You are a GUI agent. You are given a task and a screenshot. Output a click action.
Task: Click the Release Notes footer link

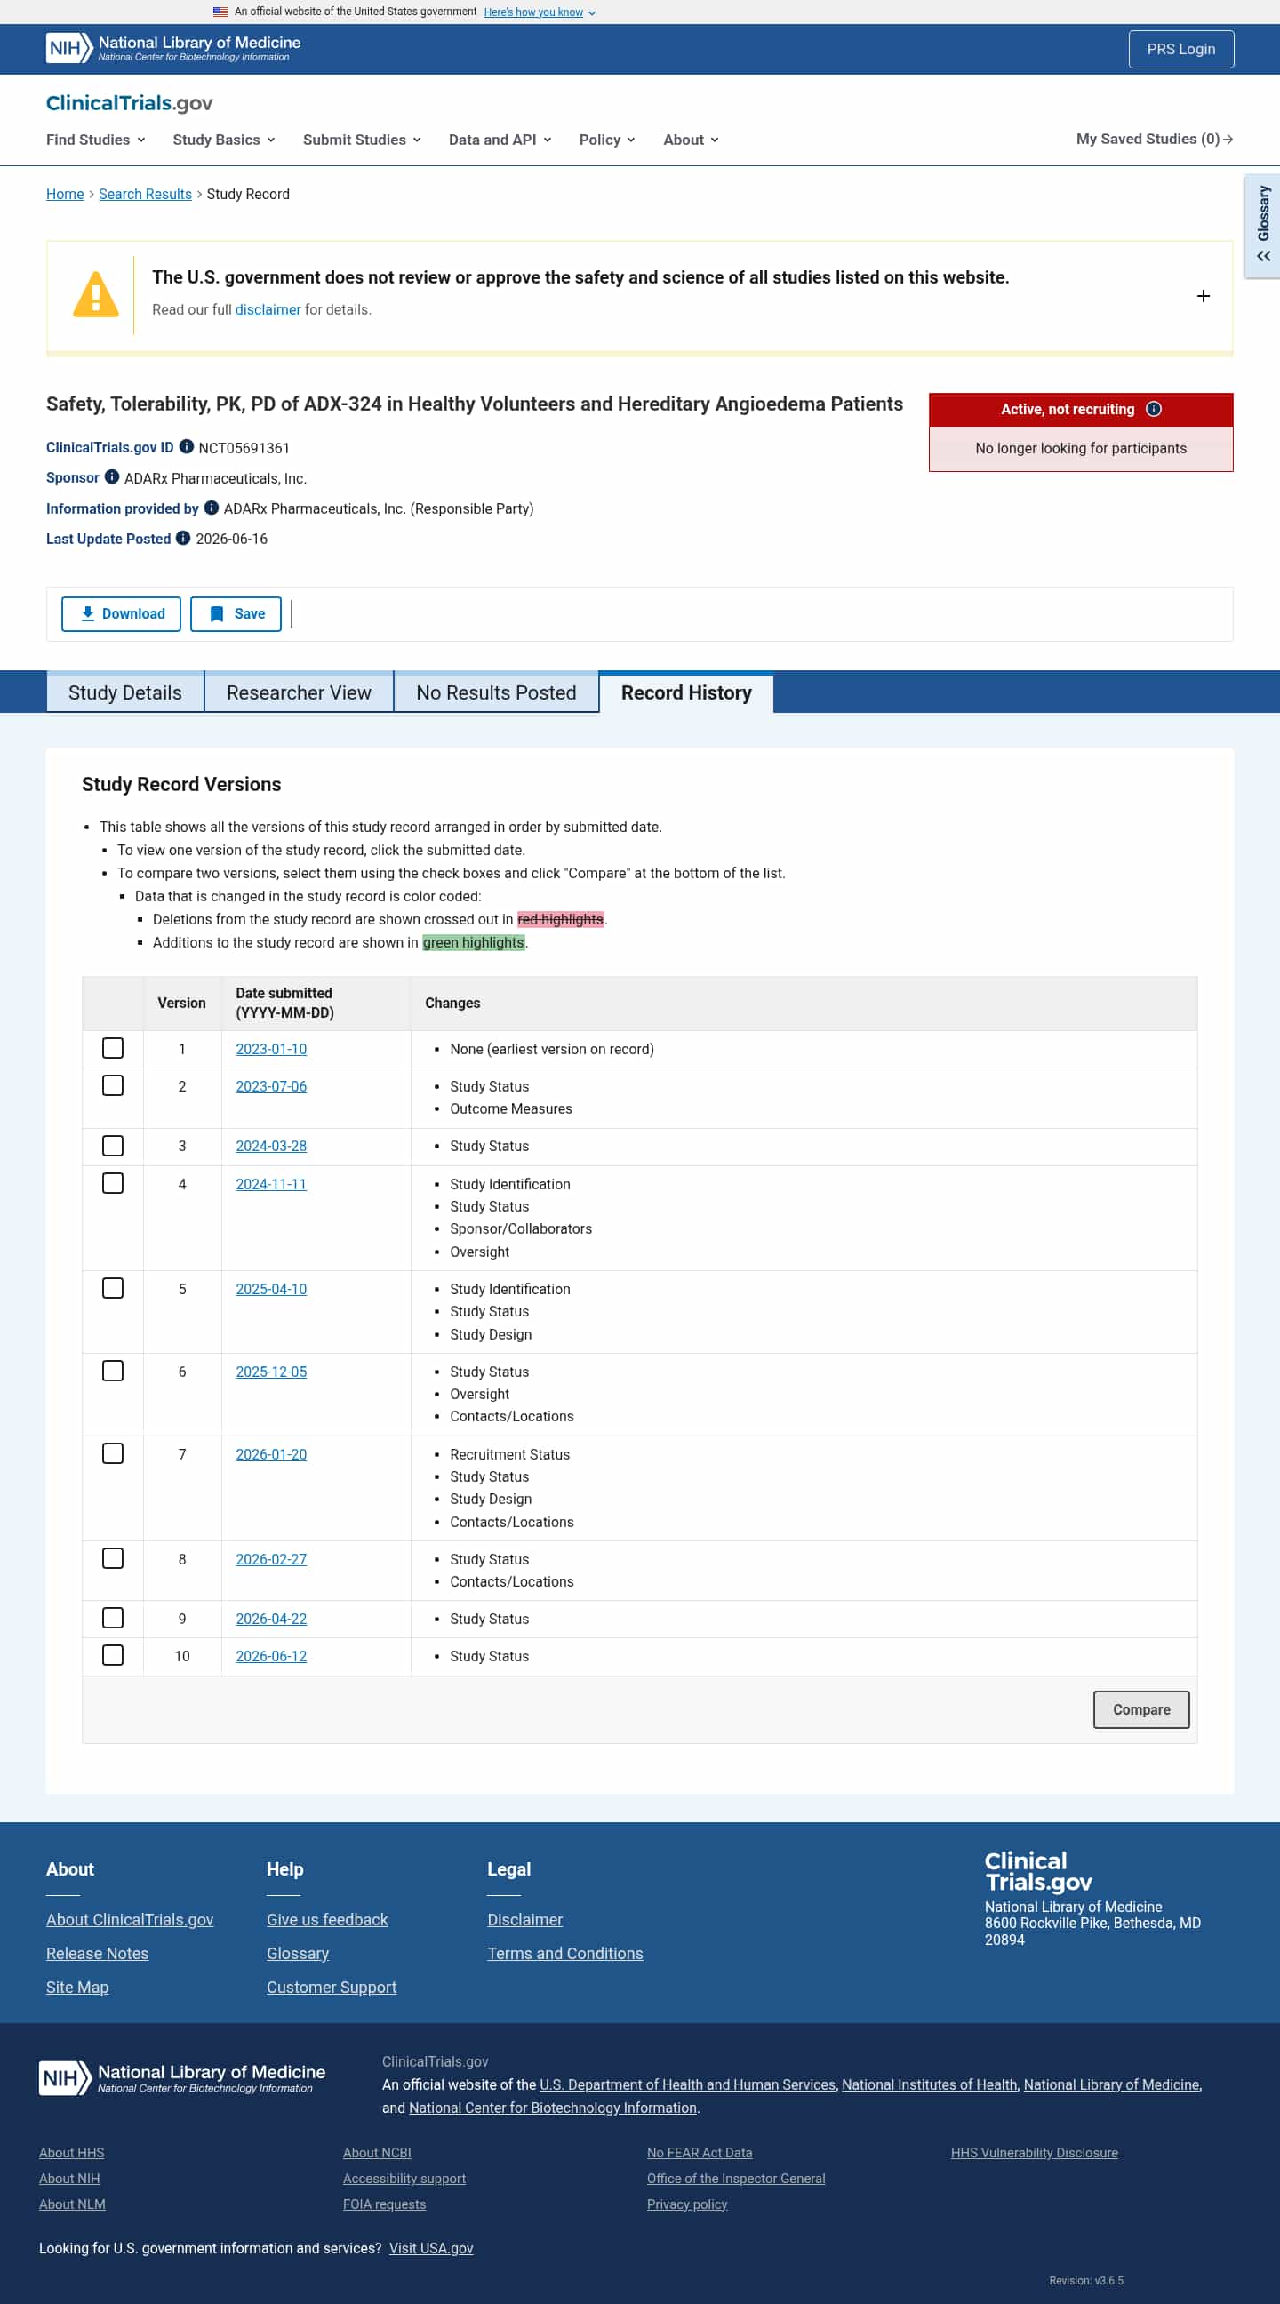tap(97, 1954)
